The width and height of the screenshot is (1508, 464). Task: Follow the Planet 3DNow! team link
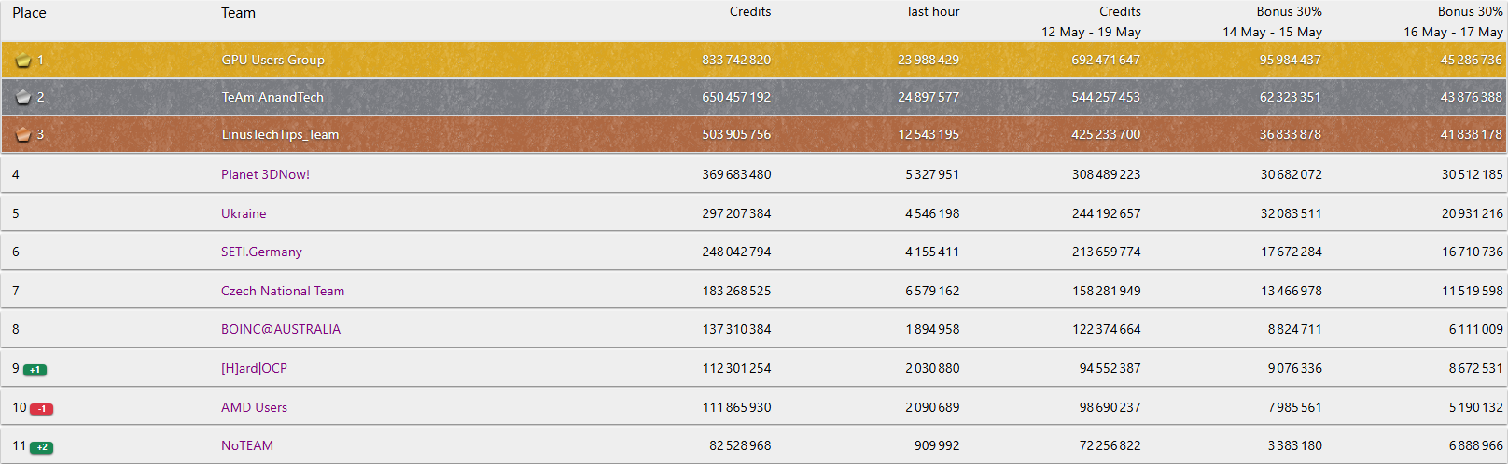click(265, 174)
